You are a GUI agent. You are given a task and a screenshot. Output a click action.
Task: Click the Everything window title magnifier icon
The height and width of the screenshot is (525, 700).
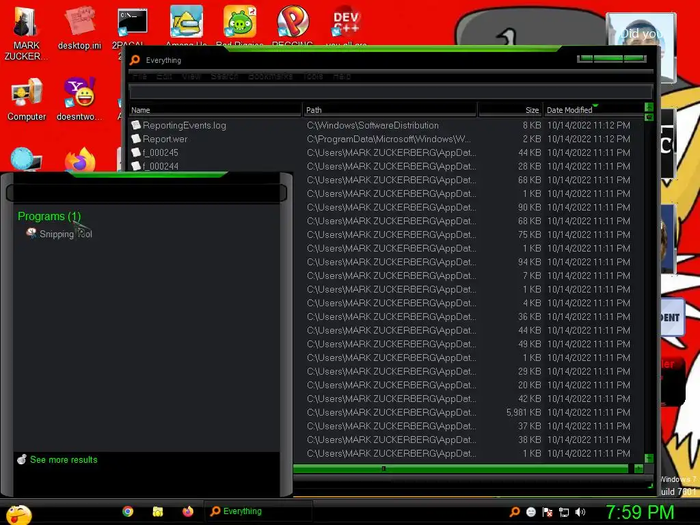135,60
